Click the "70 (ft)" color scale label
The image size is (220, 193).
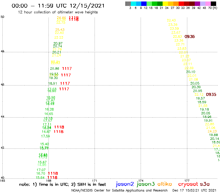click(213, 8)
